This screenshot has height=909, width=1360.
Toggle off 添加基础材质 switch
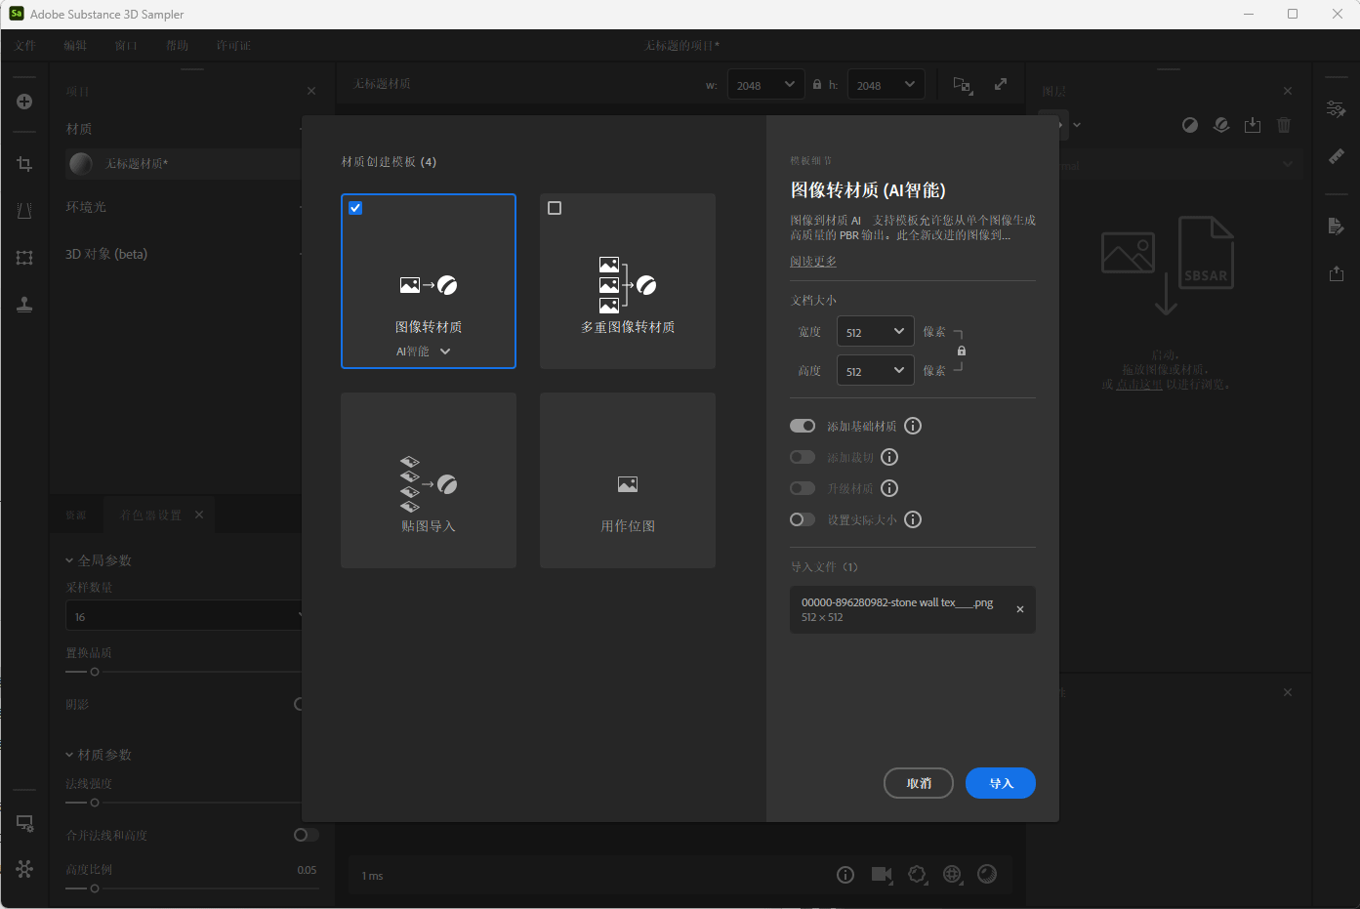(803, 426)
